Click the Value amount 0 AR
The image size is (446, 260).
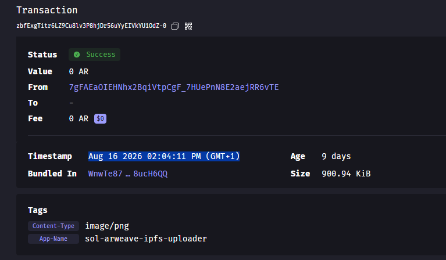[x=79, y=71]
